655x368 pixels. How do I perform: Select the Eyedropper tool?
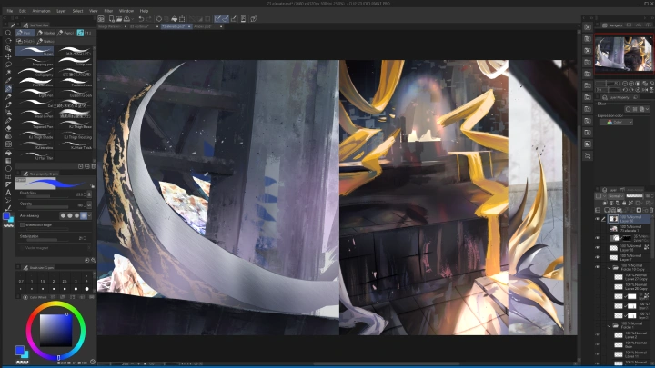click(8, 80)
